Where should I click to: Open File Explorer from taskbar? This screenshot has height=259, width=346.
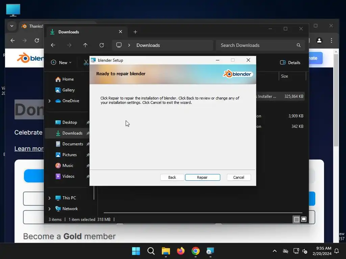[166, 251]
